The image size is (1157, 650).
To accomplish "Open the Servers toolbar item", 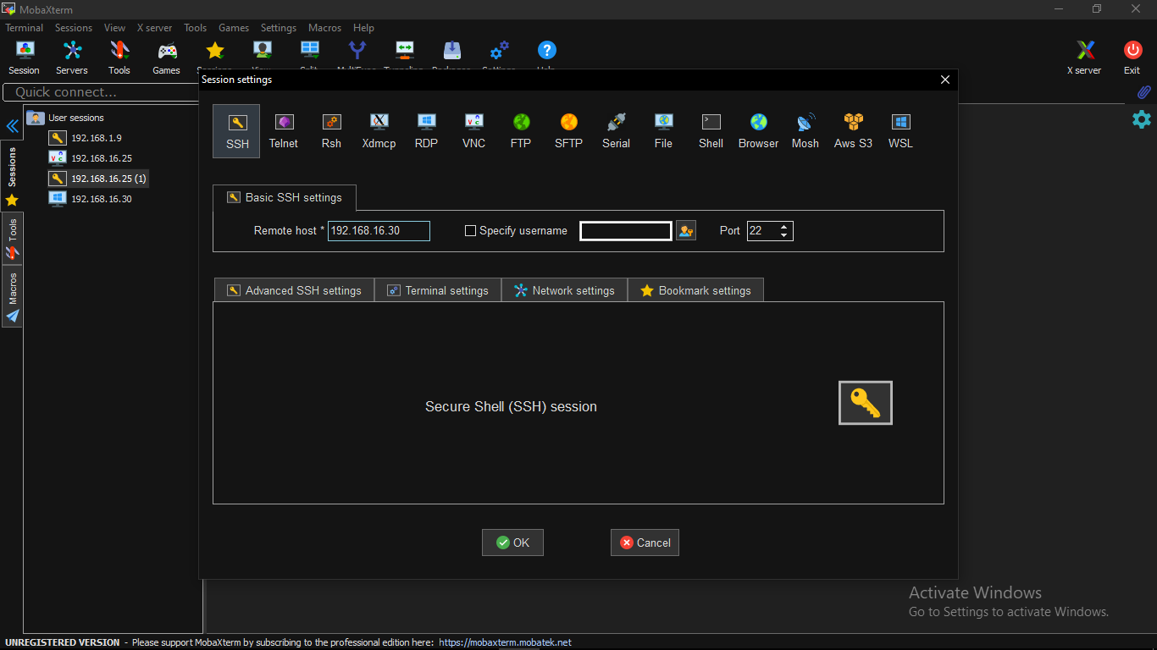I will (x=72, y=58).
